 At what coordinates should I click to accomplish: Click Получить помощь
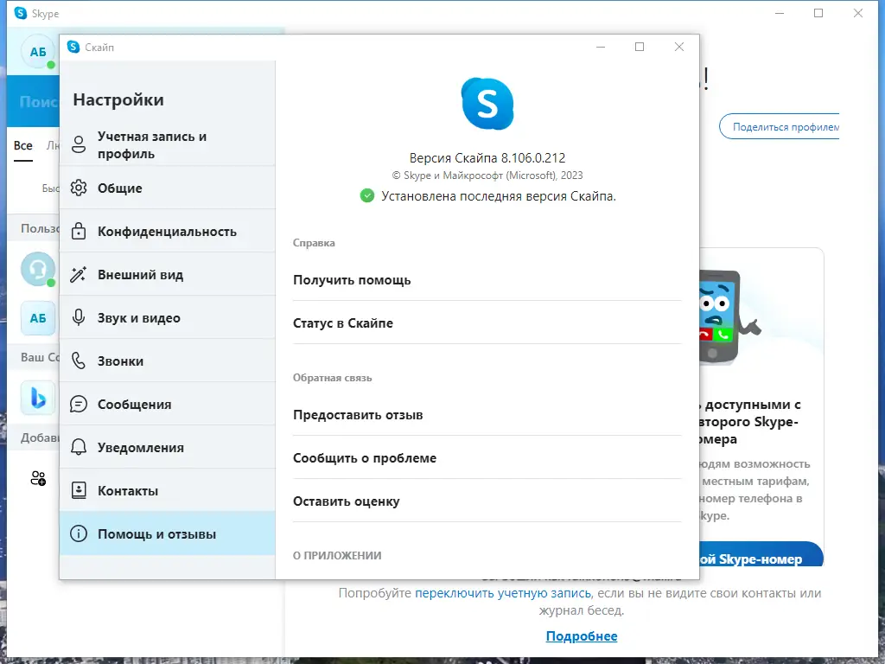(x=487, y=280)
